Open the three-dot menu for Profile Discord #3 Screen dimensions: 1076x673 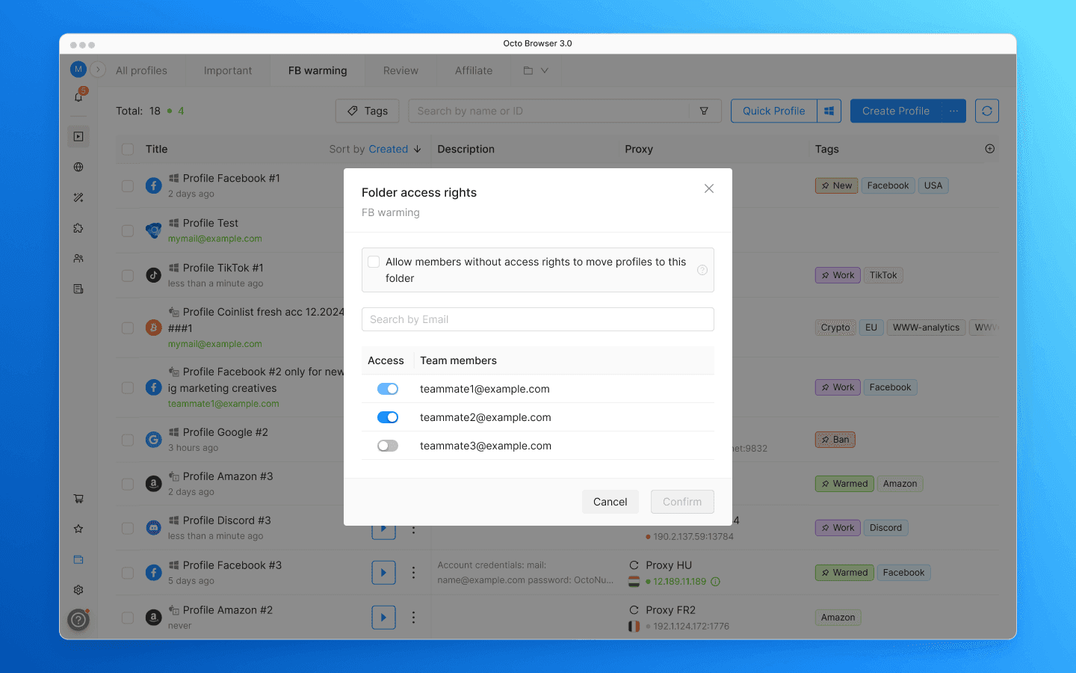tap(413, 530)
